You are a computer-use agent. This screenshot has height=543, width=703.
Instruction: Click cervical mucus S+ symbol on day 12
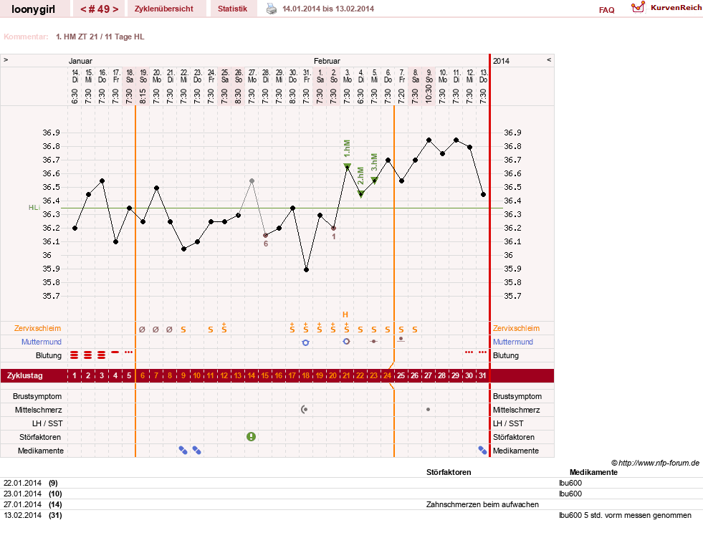pyautogui.click(x=224, y=327)
